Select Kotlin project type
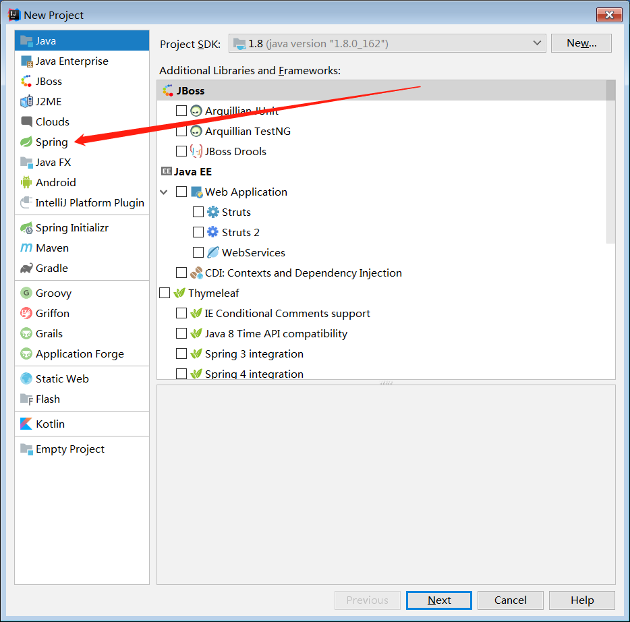Screen dimensions: 630x622 pos(82,424)
